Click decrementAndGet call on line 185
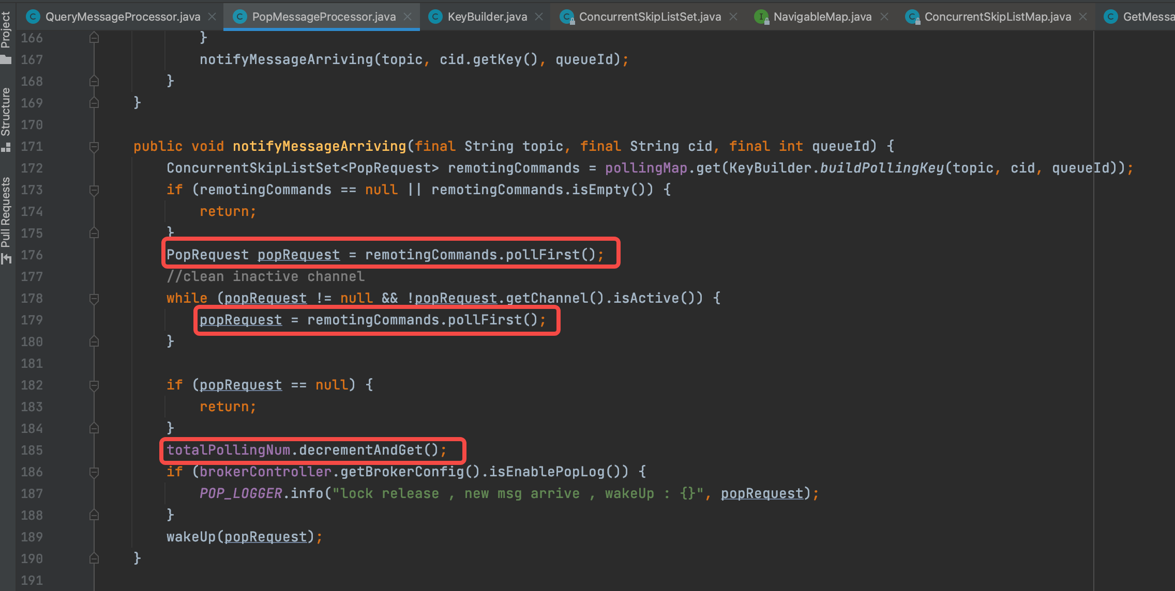This screenshot has height=591, width=1175. 361,450
